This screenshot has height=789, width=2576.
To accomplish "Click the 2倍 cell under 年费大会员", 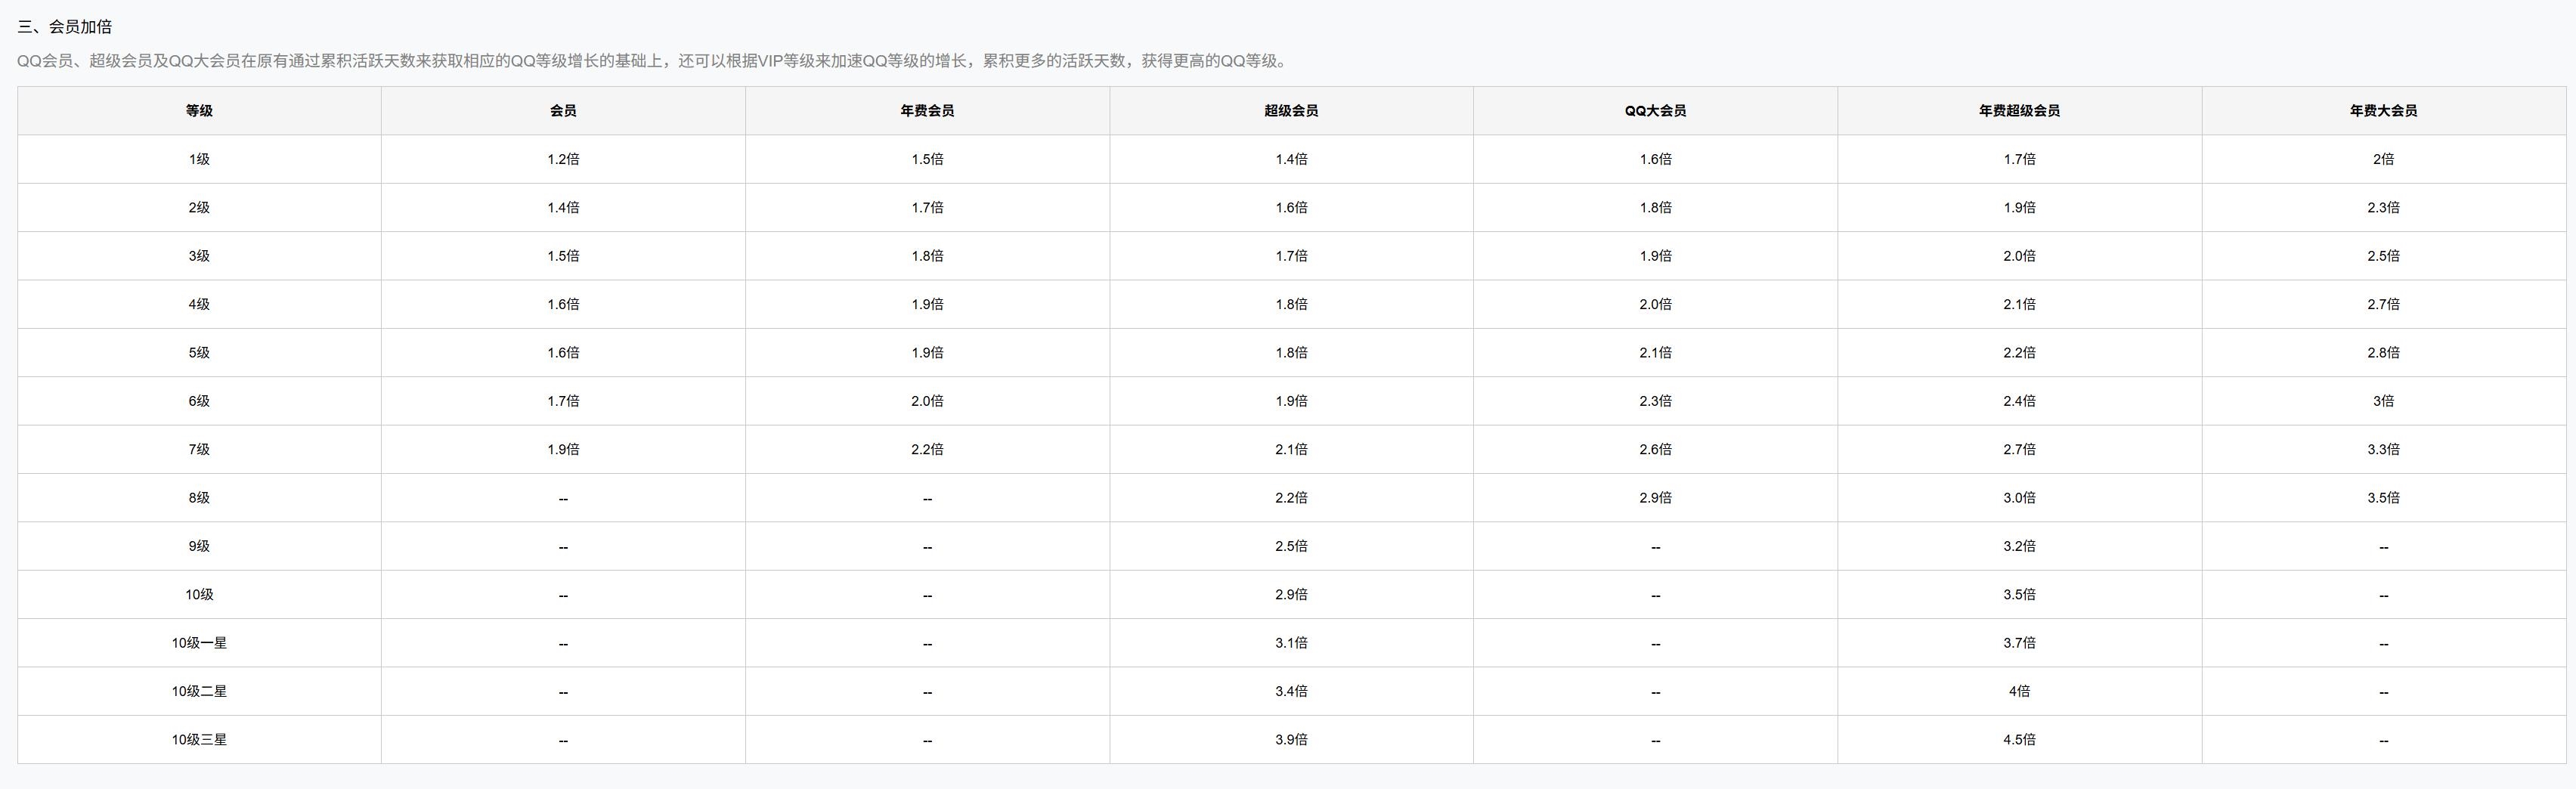I will (2383, 159).
